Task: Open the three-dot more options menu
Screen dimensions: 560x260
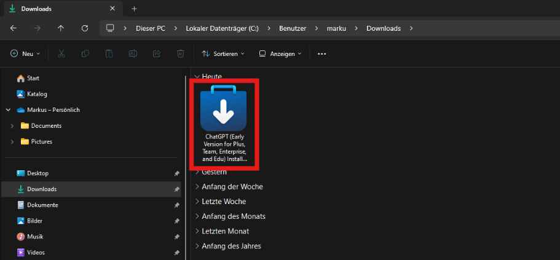Action: 321,54
